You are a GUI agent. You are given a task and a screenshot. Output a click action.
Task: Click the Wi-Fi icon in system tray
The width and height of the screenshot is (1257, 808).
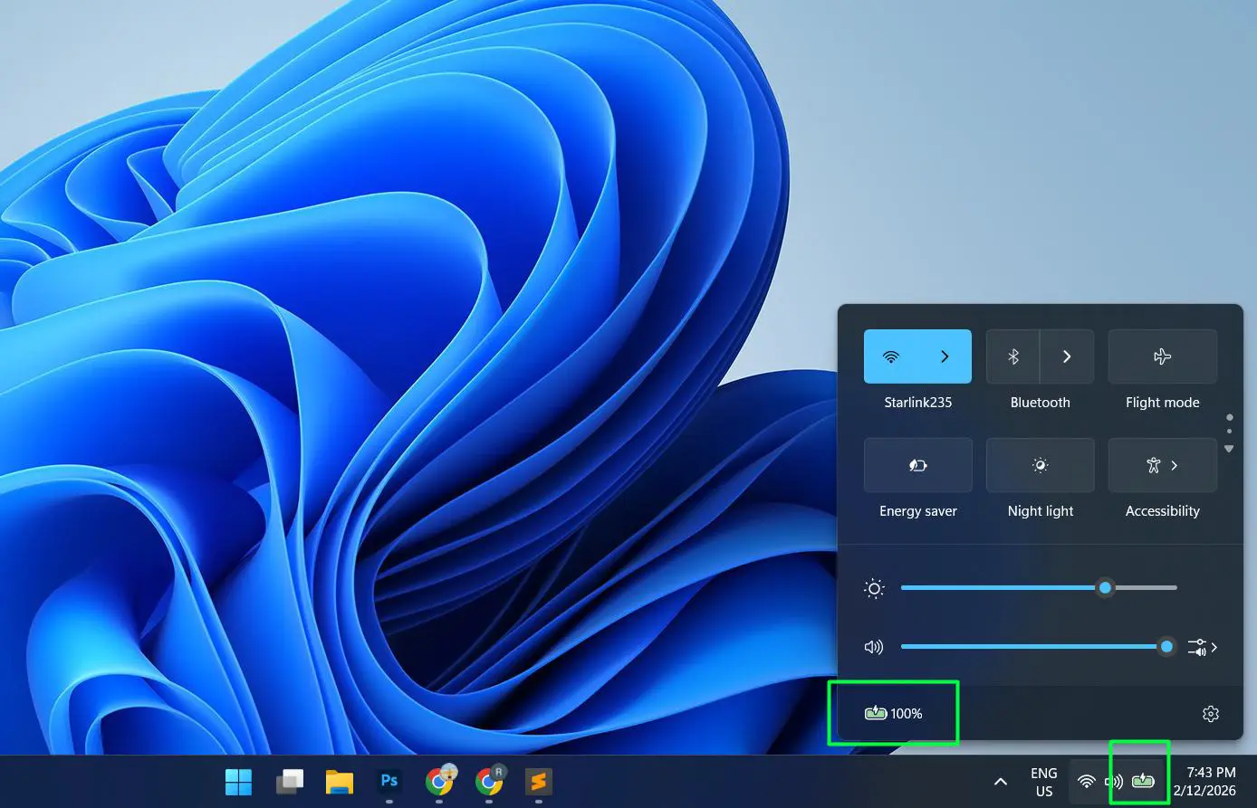tap(1086, 781)
